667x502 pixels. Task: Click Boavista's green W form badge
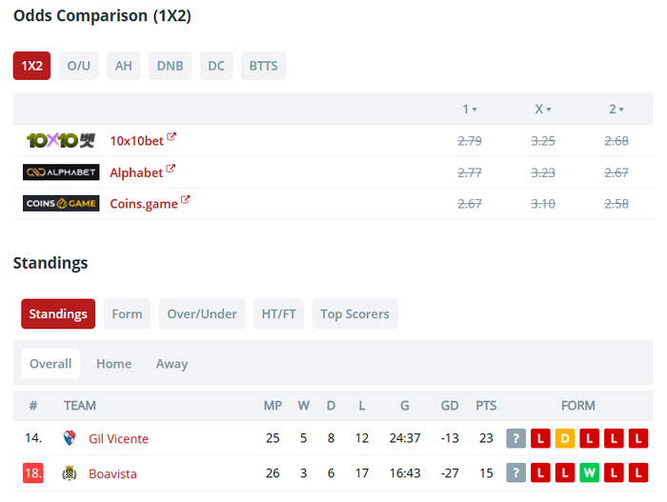pyautogui.click(x=590, y=472)
